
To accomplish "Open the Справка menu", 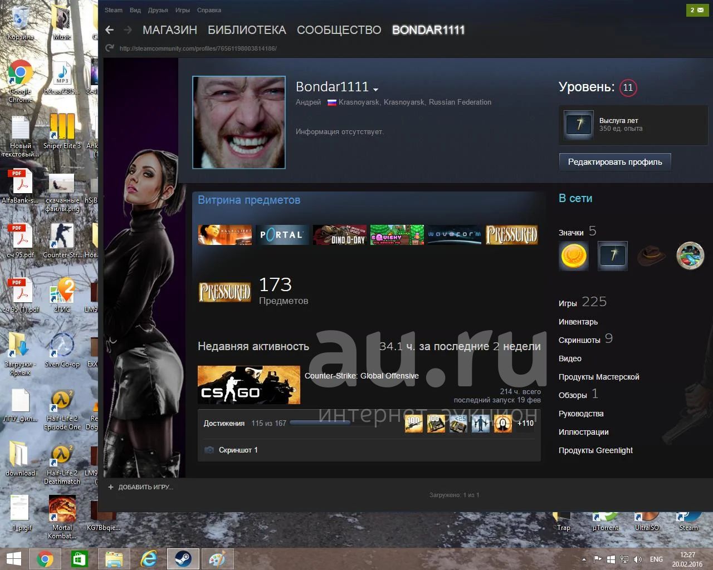I will [x=209, y=10].
